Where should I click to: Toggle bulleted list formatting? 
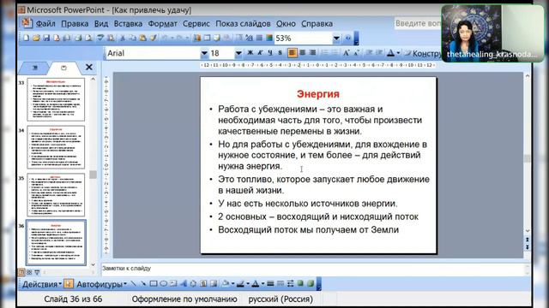click(335, 53)
